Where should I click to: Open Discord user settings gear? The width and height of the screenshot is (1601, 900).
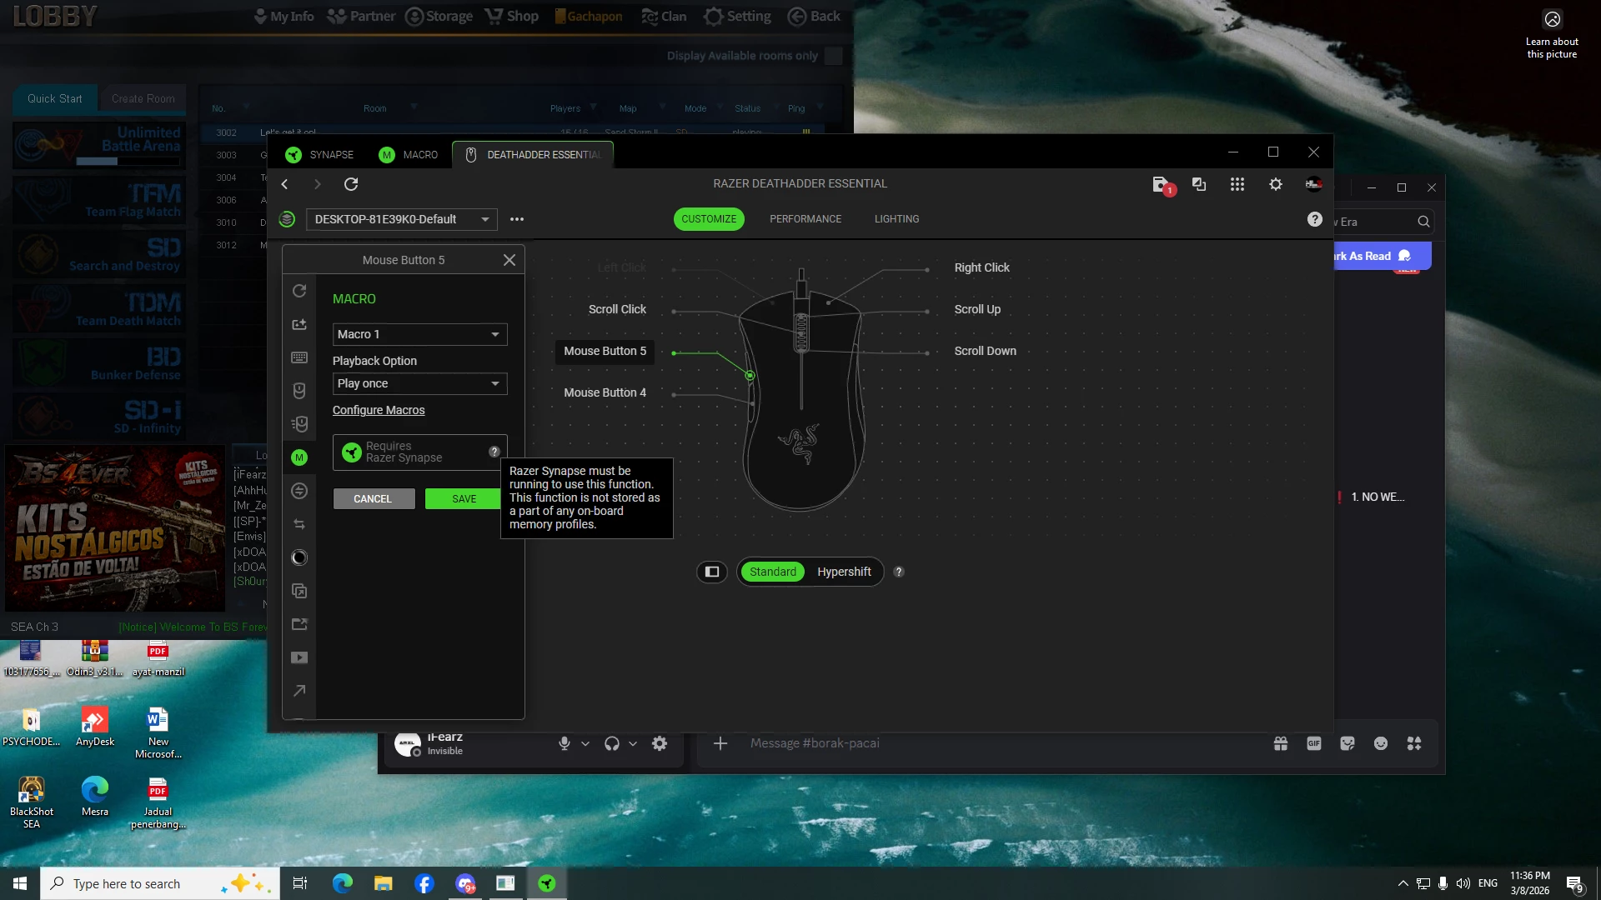[x=660, y=743]
